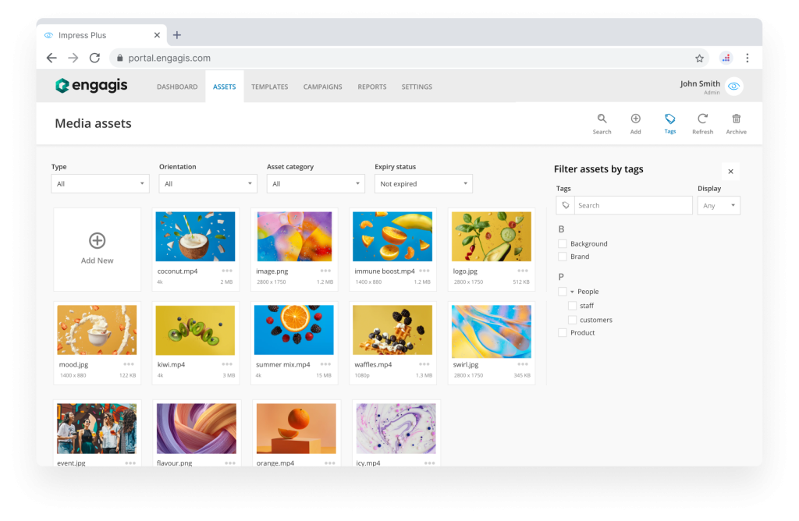Expand the Expiry status dropdown
Screen dimensions: 799x521
pos(423,184)
